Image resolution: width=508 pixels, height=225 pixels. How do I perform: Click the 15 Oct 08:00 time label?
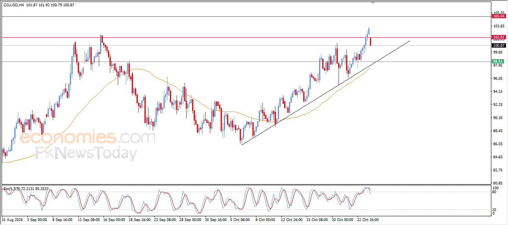pos(317,219)
